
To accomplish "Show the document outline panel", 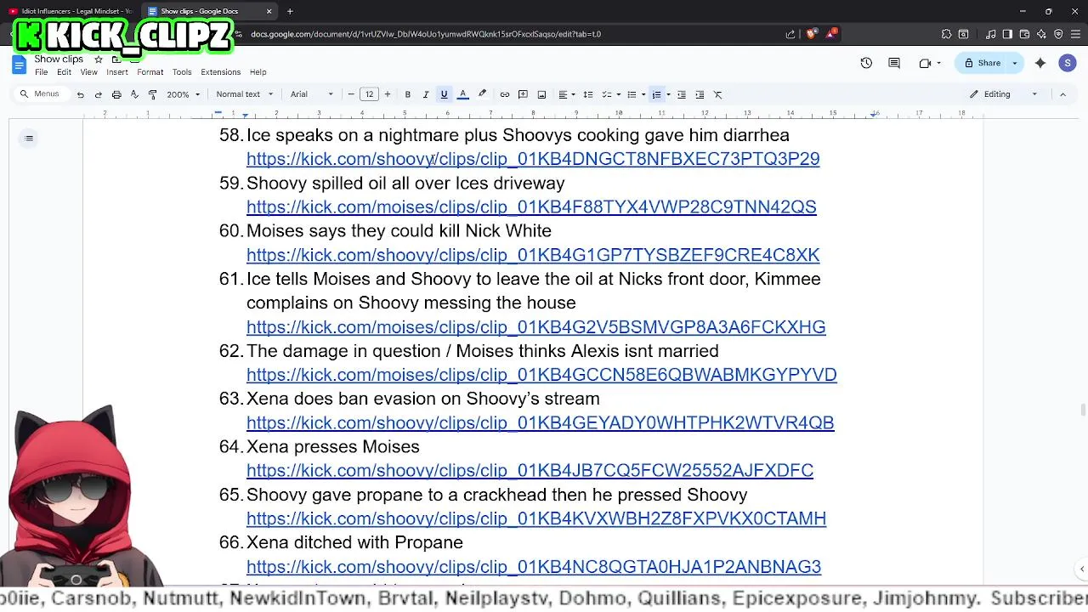I will coord(29,139).
